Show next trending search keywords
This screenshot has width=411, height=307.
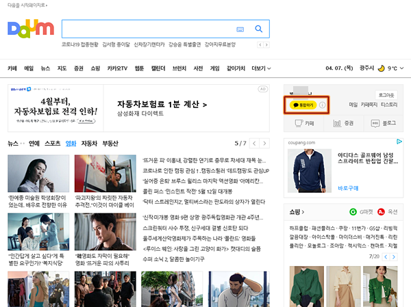tap(266, 44)
